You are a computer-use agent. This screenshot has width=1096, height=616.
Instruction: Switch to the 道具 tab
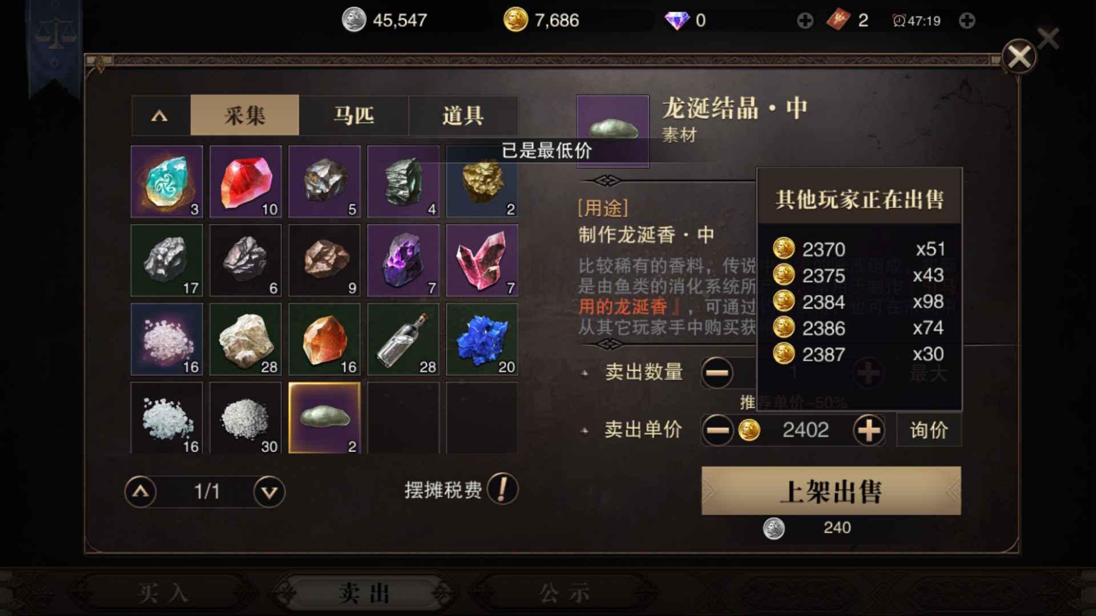click(x=463, y=116)
